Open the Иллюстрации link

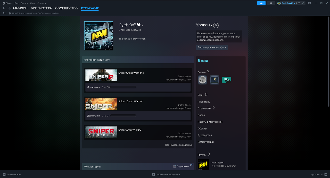click(x=205, y=142)
